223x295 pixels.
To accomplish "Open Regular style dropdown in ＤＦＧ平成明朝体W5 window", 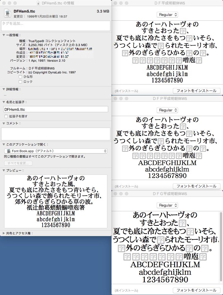I will 168,205.
